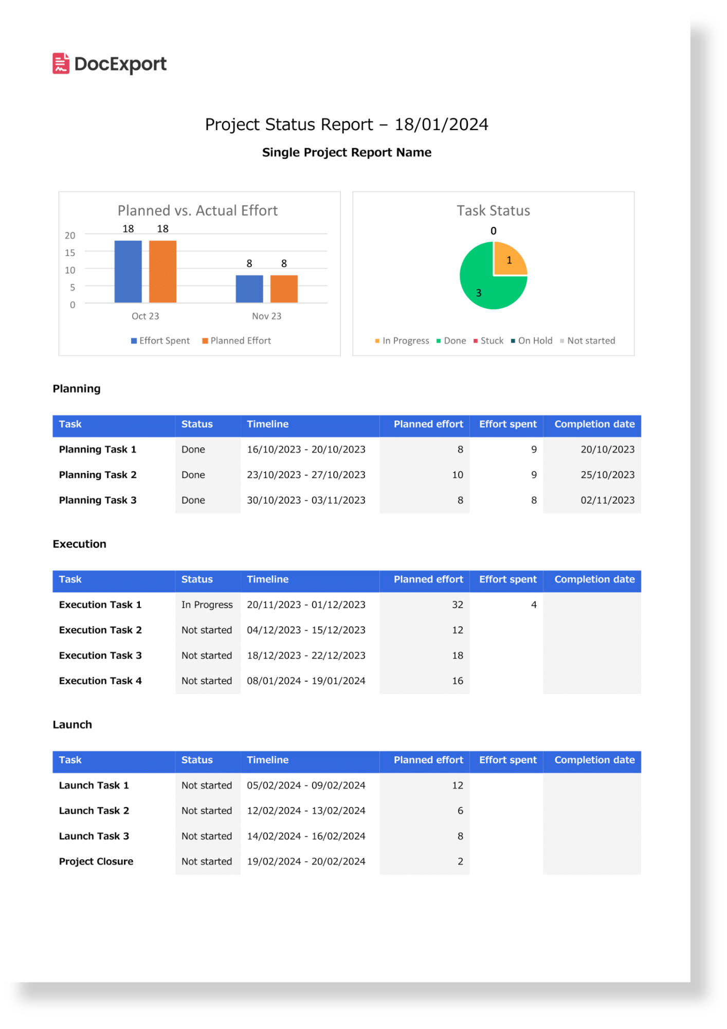Select the green Done legend marker
Viewport: 727px width, 1029px height.
click(439, 341)
